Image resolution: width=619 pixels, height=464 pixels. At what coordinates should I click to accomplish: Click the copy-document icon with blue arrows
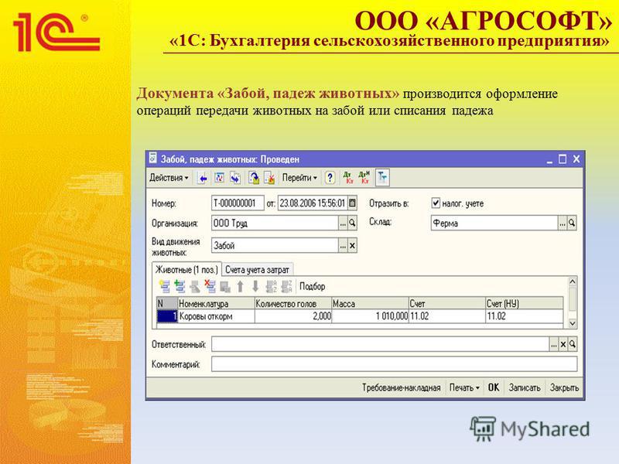pyautogui.click(x=235, y=179)
